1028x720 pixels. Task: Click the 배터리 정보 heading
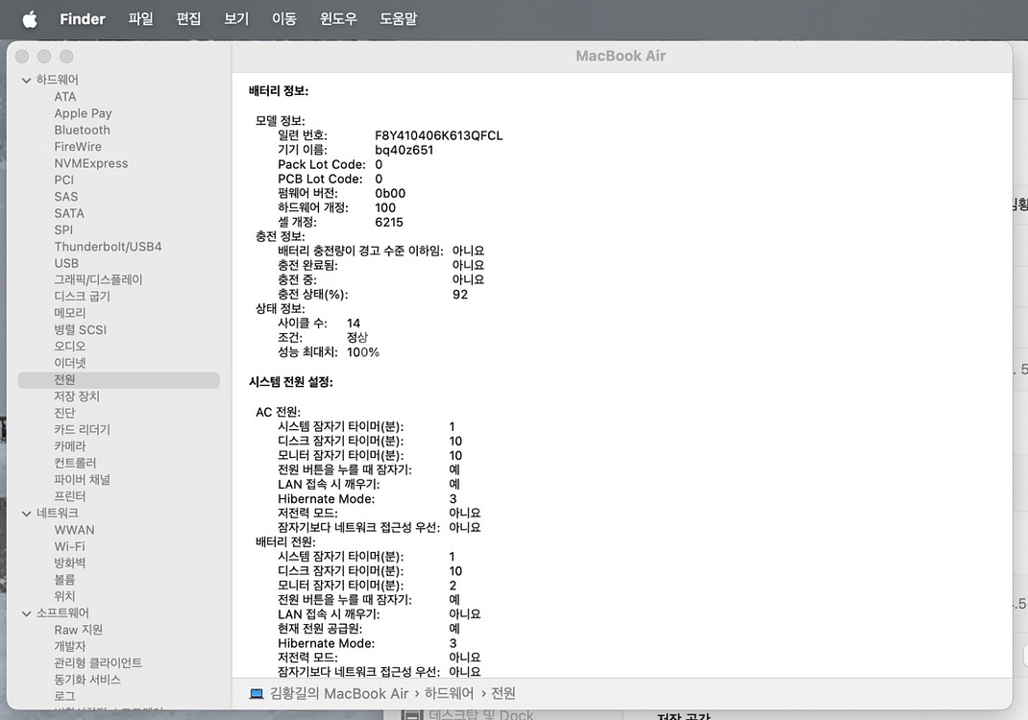(279, 91)
